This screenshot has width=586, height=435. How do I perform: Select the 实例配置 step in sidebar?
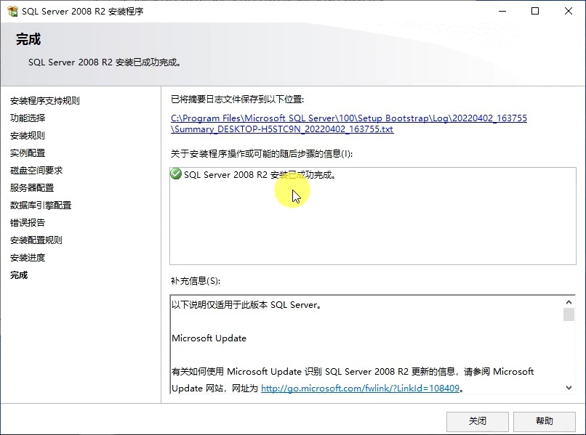click(28, 153)
